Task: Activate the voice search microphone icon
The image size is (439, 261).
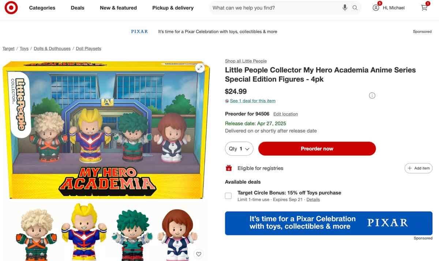Action: [x=344, y=7]
